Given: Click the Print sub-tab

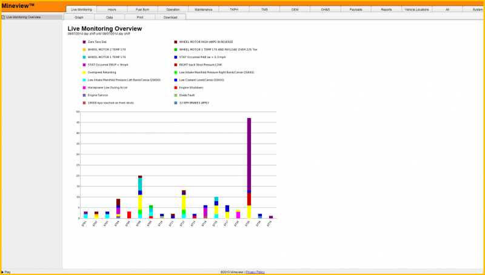Looking at the screenshot, I should coord(140,18).
